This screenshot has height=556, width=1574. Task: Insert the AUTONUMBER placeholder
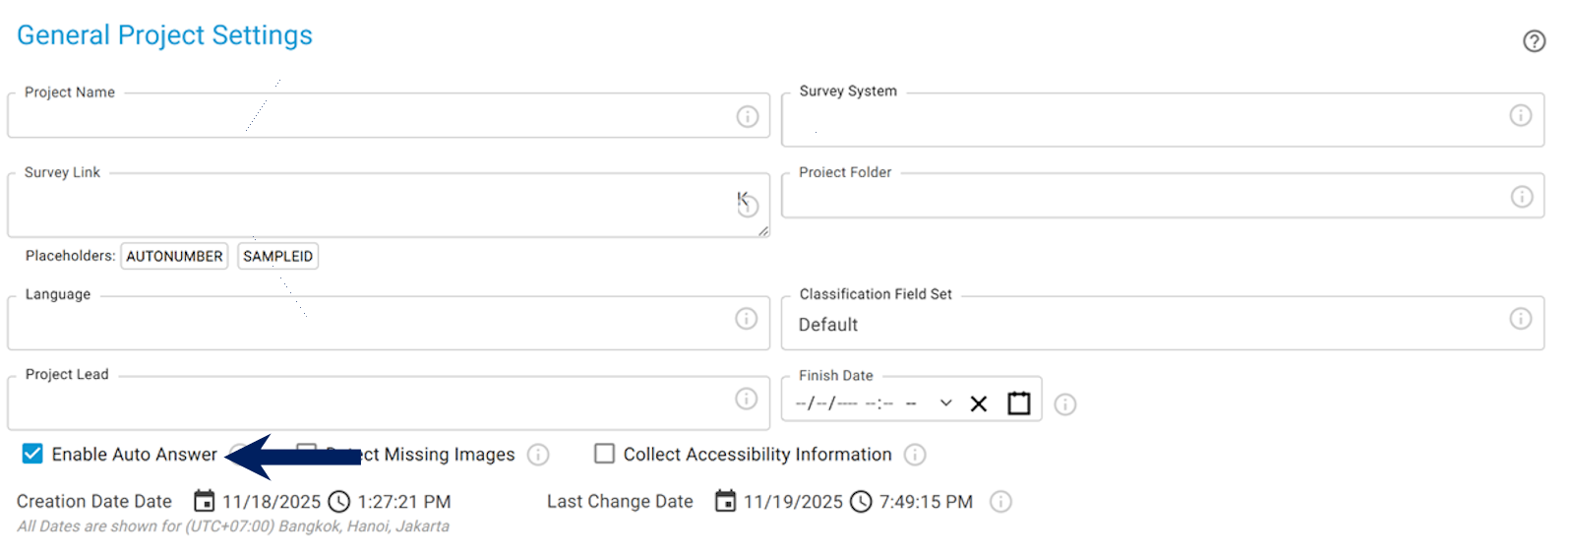pos(174,256)
